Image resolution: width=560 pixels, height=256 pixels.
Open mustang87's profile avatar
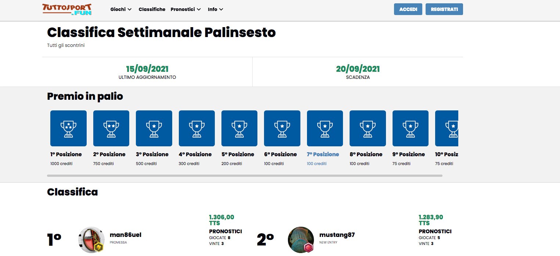301,239
